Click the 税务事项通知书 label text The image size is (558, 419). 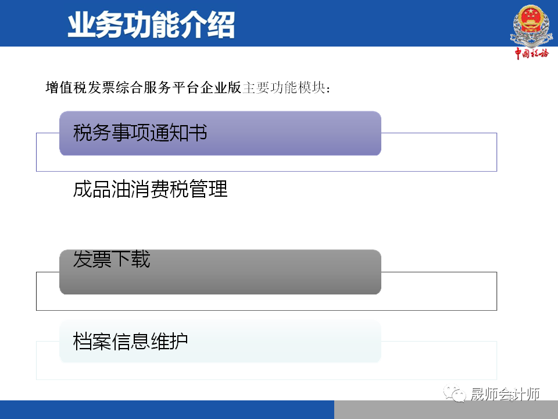pyautogui.click(x=140, y=133)
